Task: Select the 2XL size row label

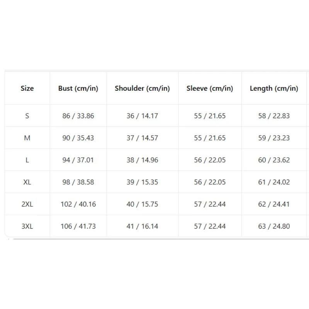Action: click(27, 204)
